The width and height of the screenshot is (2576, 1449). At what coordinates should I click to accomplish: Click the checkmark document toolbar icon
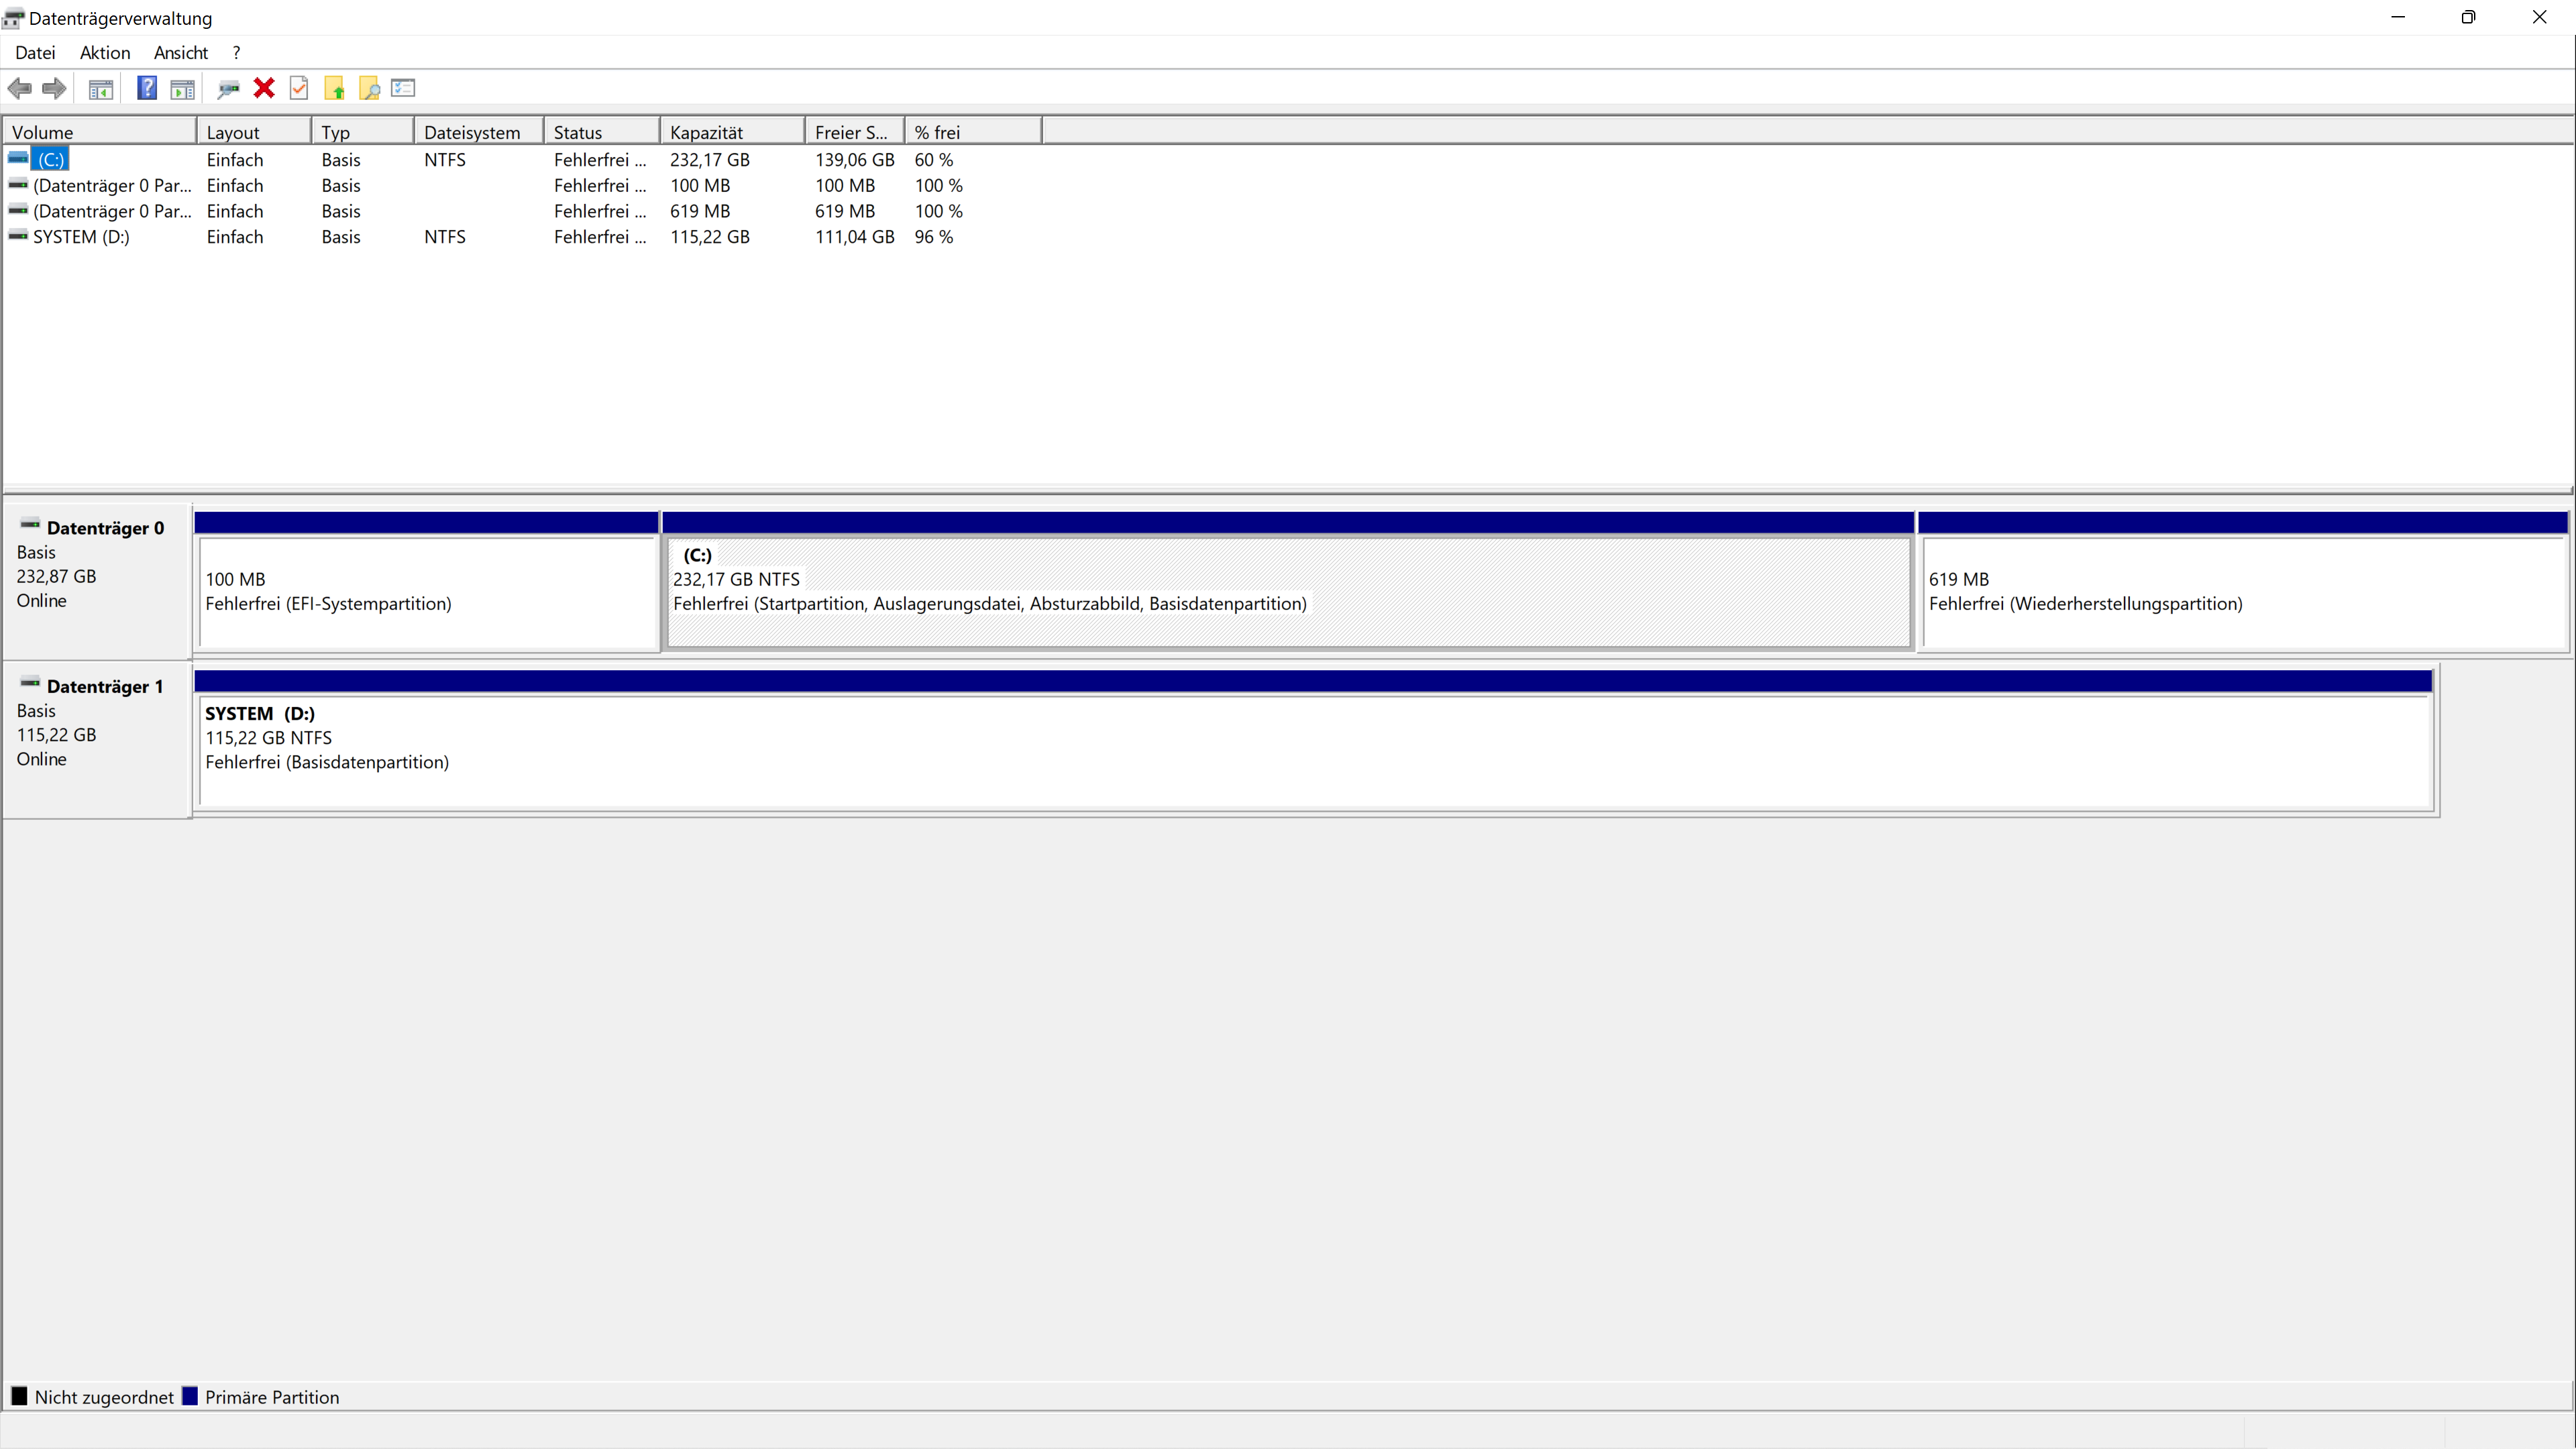tap(299, 88)
